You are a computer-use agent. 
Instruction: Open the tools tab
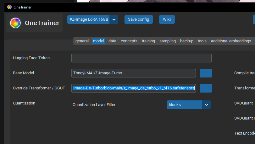(202, 41)
